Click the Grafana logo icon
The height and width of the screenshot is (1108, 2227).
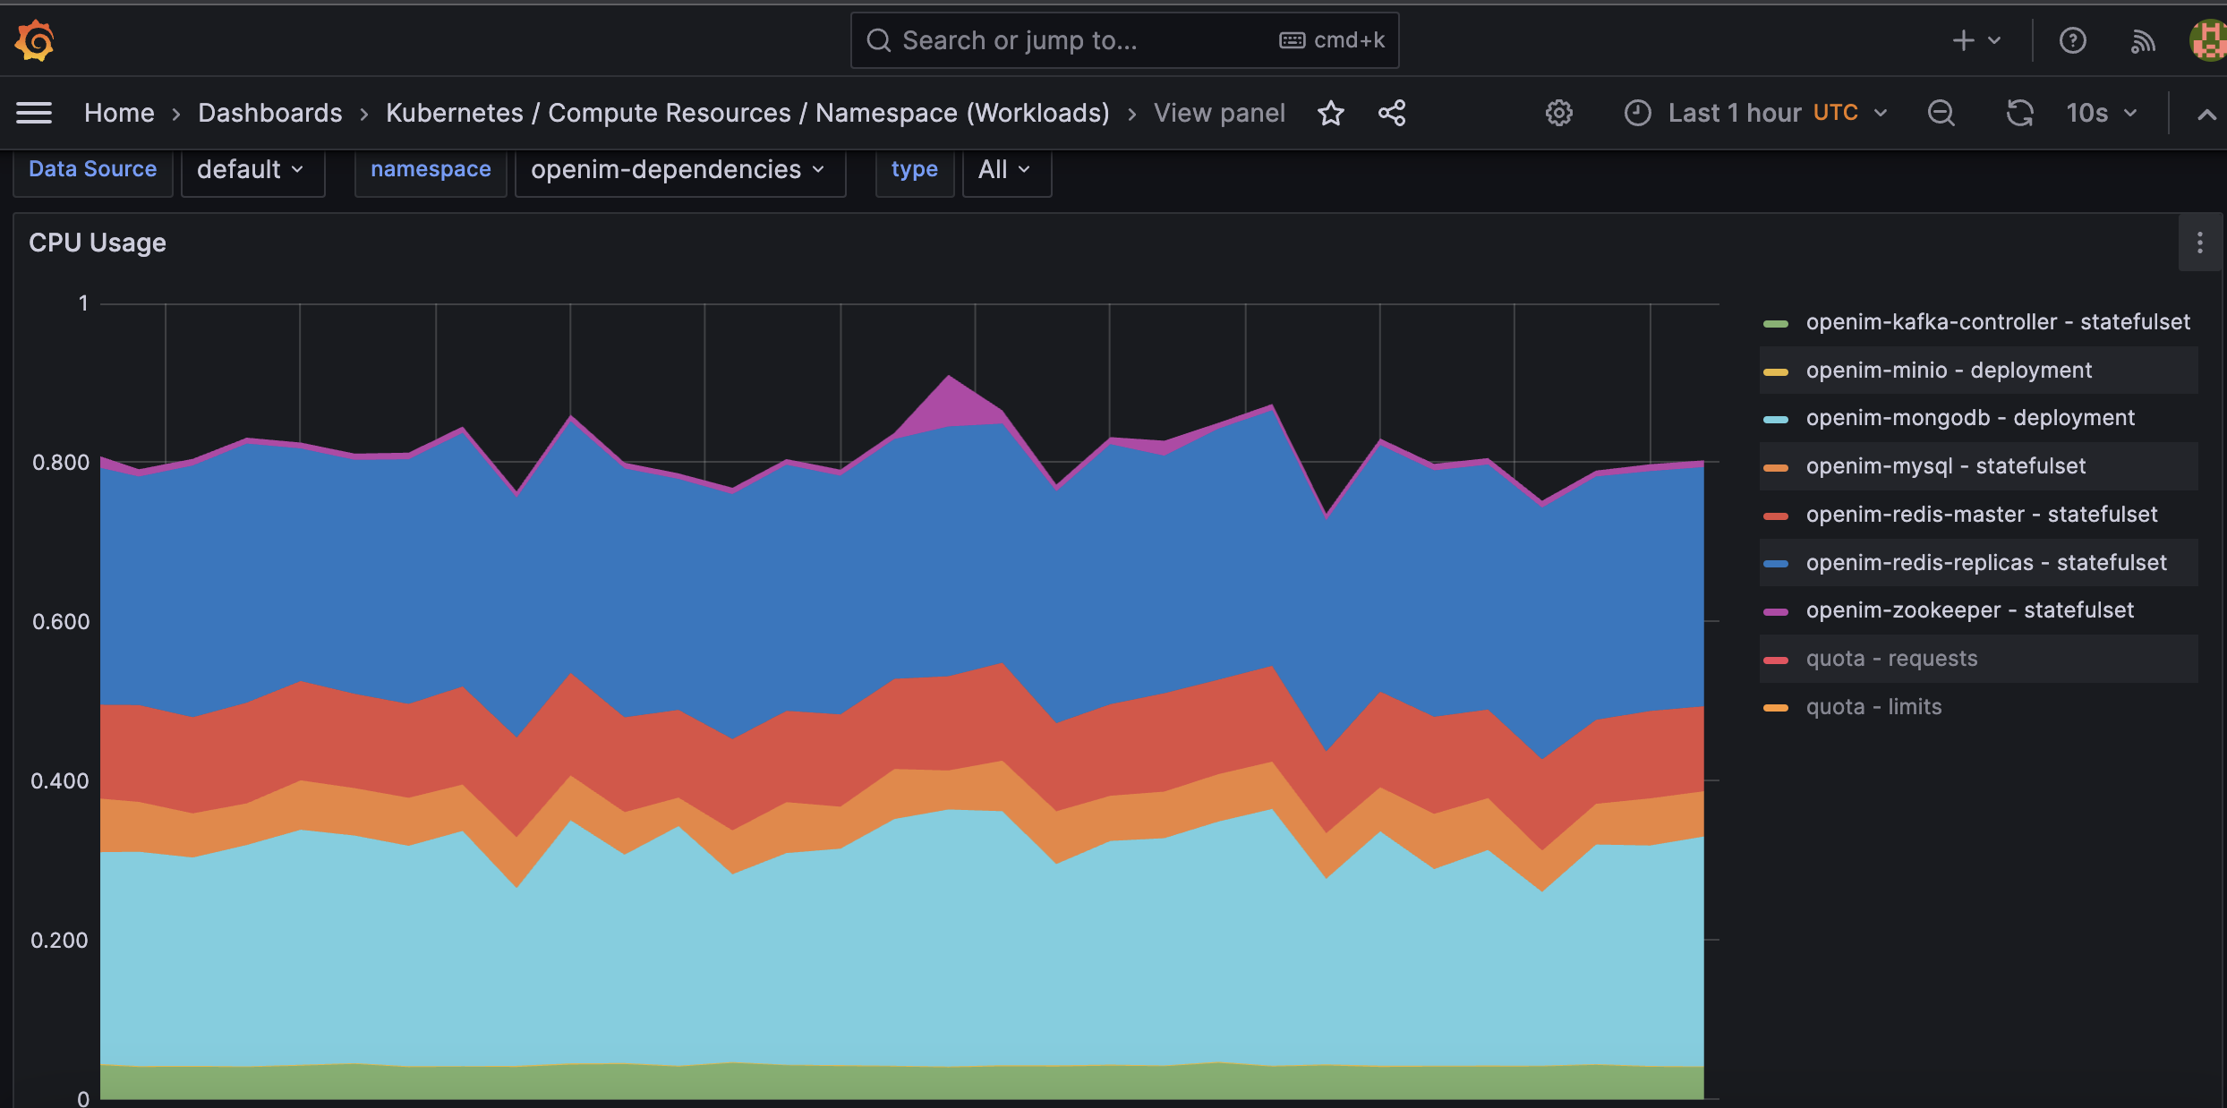pos(35,40)
